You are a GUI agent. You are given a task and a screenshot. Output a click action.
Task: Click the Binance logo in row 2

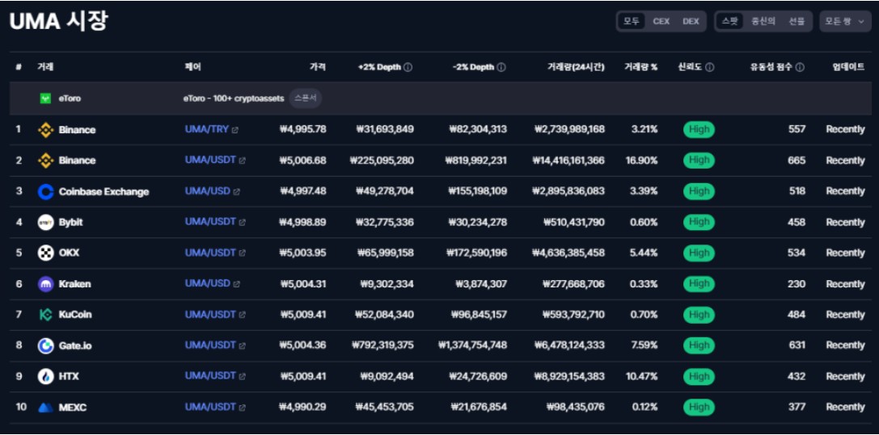[45, 161]
